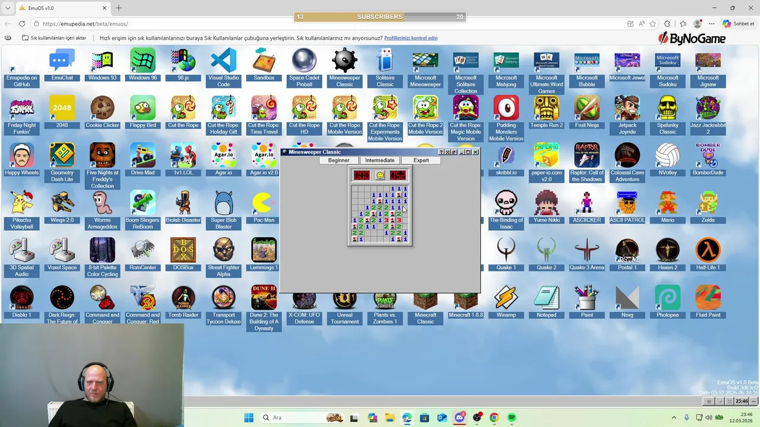Select Beginner difficulty in Minesweeper
The height and width of the screenshot is (427, 760).
click(x=339, y=160)
